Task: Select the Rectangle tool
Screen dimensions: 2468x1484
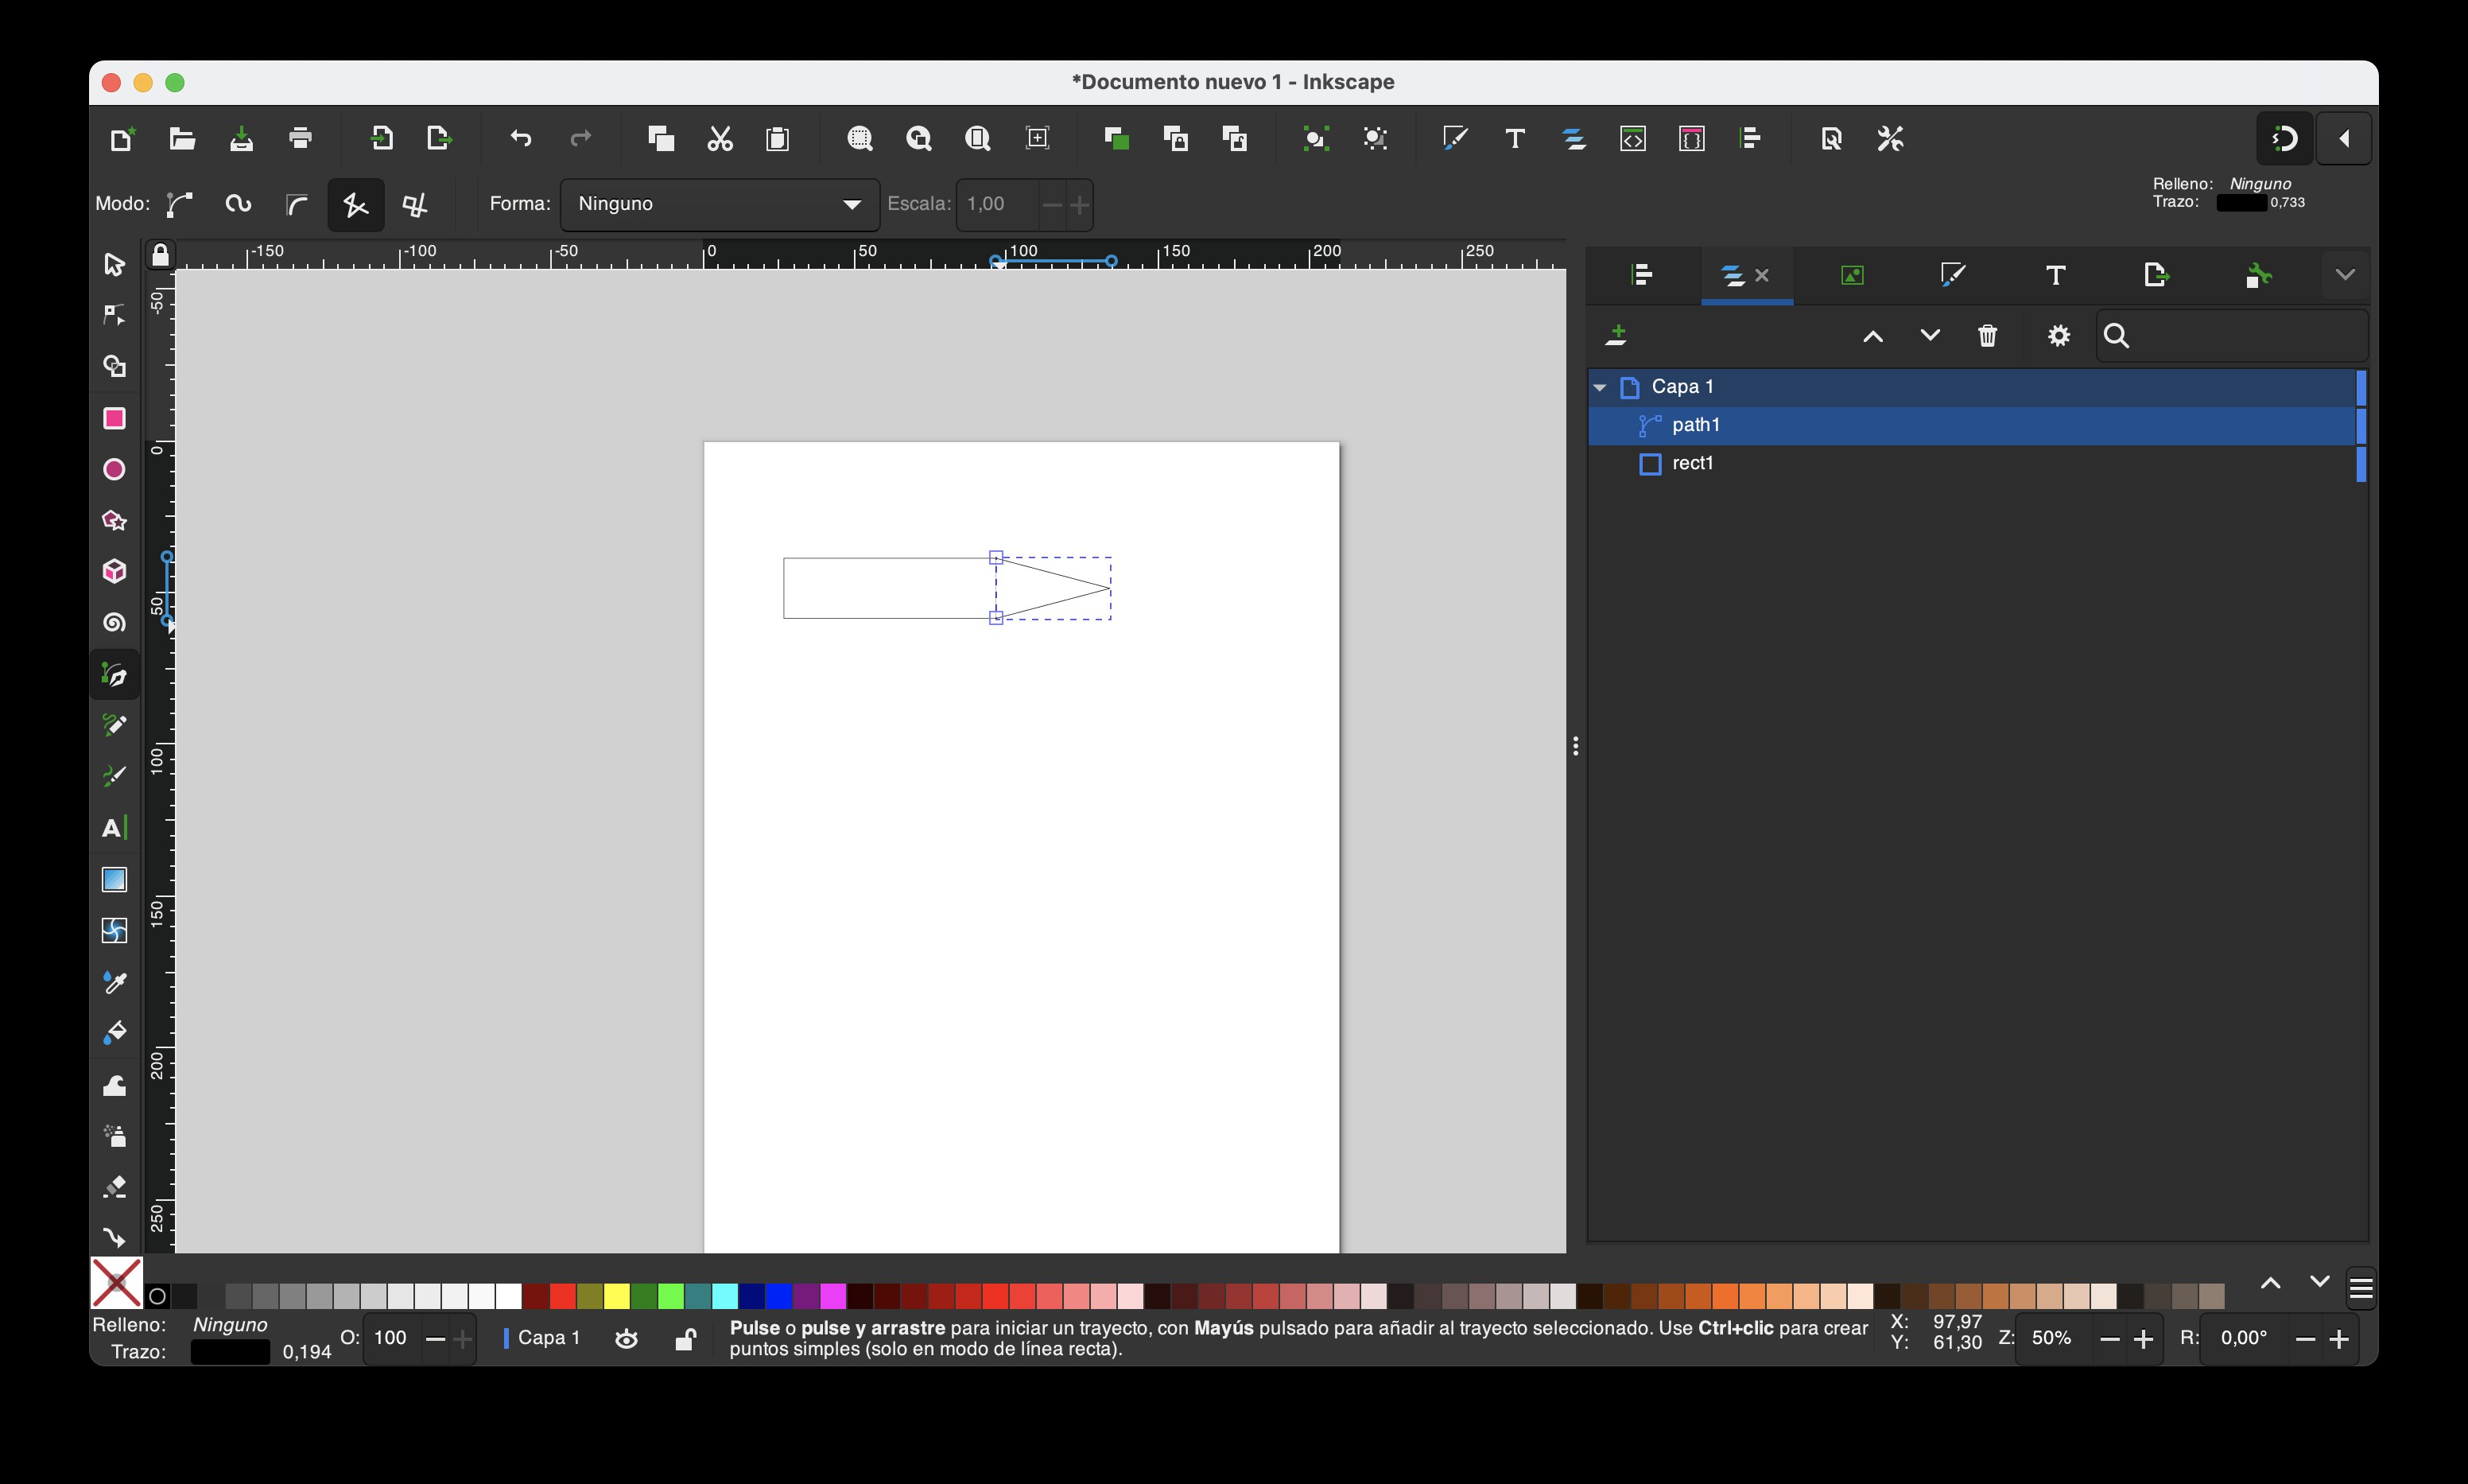Action: coord(114,418)
